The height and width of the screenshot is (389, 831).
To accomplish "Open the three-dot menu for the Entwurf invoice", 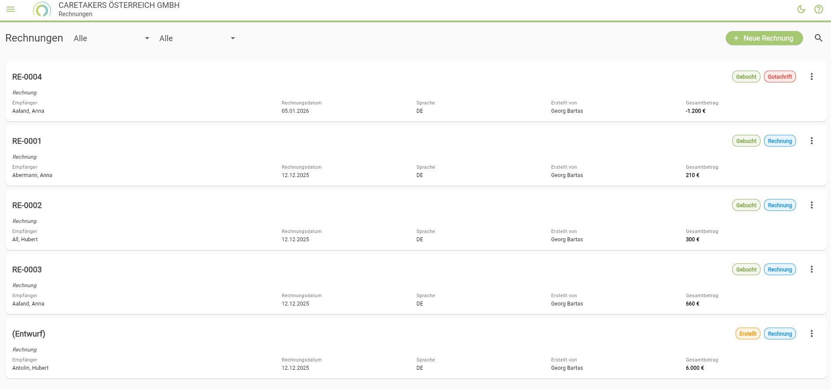I will coord(812,333).
